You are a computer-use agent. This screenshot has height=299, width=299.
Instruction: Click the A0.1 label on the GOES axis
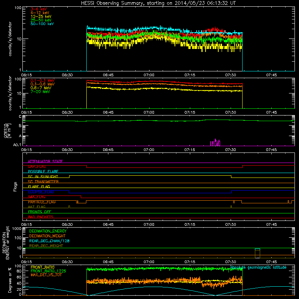click(17, 145)
